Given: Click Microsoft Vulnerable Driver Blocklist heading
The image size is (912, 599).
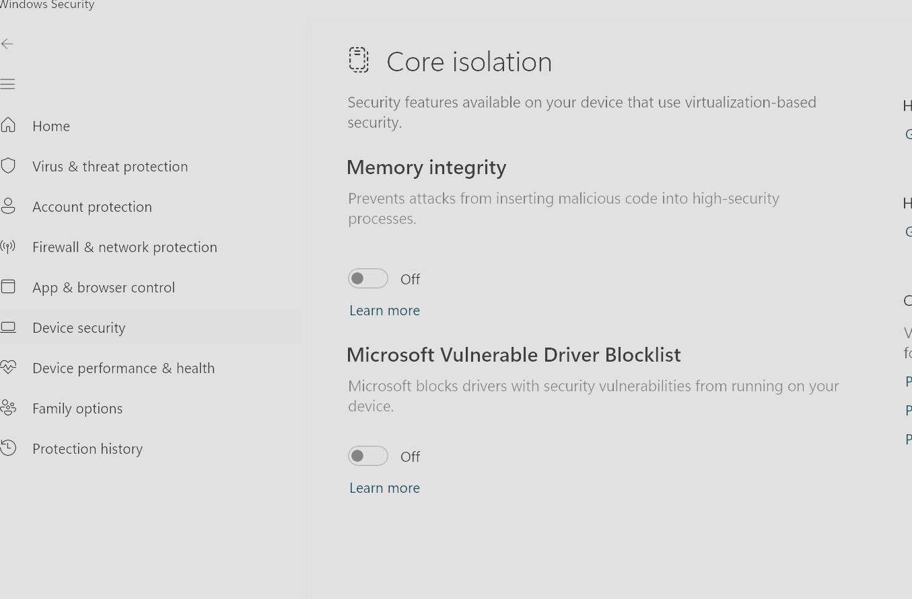Looking at the screenshot, I should (514, 354).
